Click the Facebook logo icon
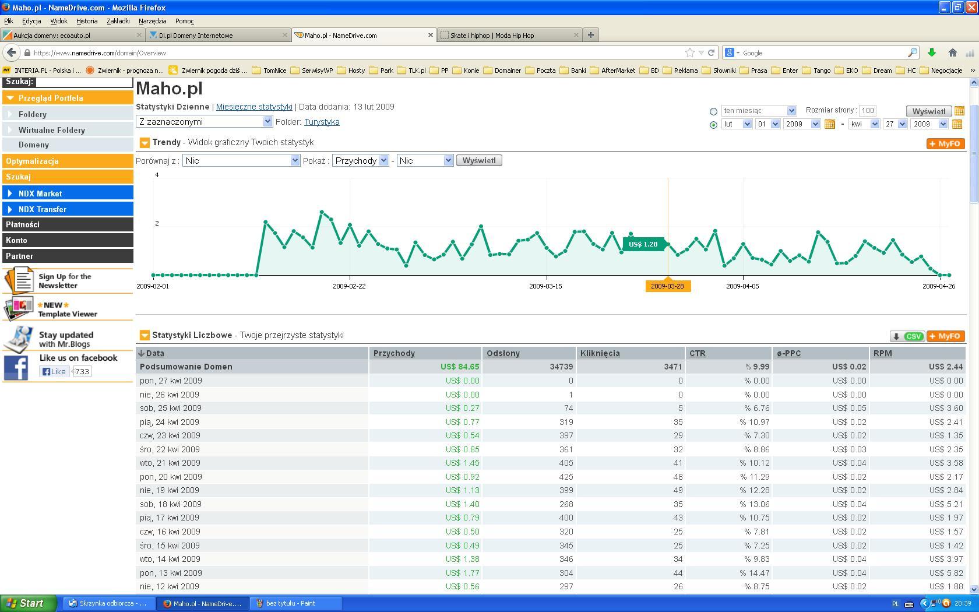979x612 pixels. click(x=16, y=368)
